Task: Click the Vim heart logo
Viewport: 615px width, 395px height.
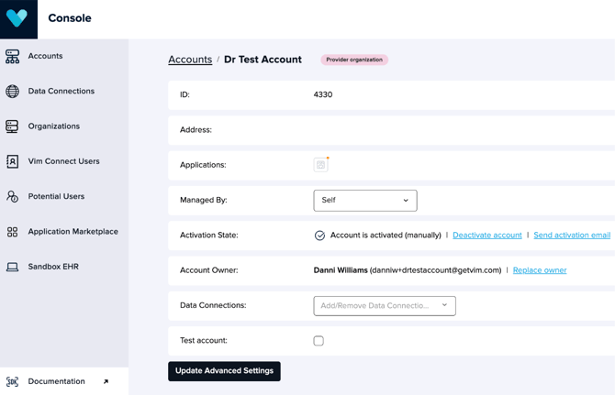Action: pos(17,18)
